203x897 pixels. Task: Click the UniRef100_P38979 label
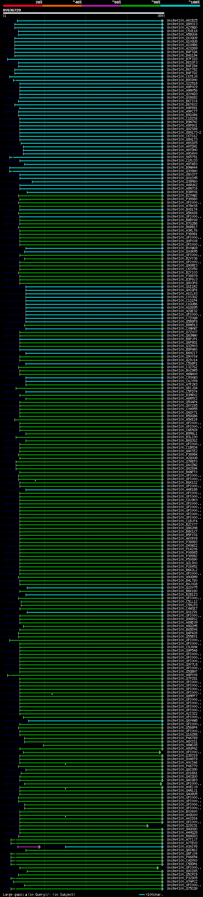(182, 277)
